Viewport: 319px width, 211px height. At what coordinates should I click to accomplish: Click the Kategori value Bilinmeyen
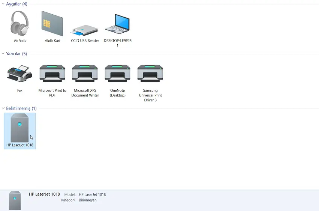click(88, 200)
